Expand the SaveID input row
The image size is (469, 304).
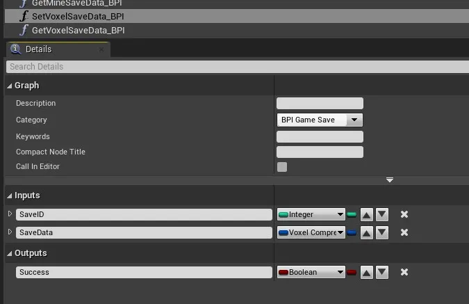(10, 214)
